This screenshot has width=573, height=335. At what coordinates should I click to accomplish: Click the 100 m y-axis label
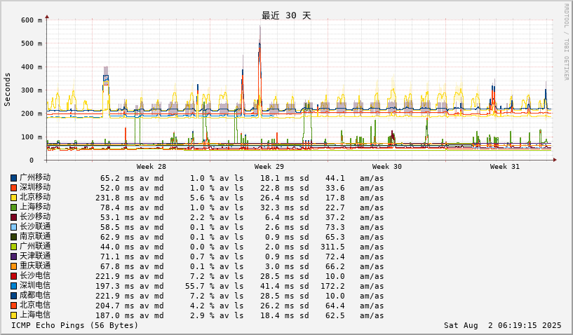pyautogui.click(x=32, y=137)
